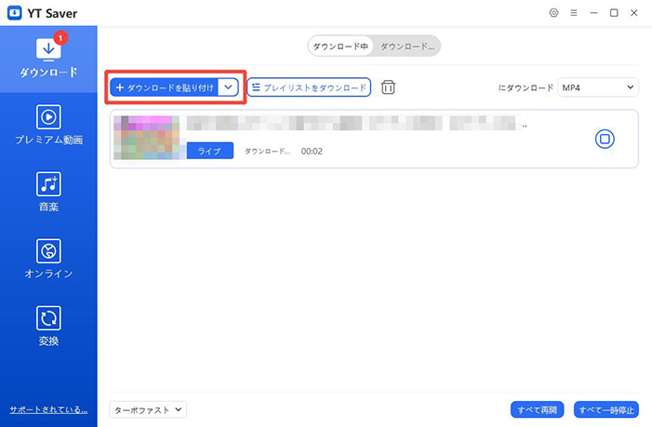Viewport: 652px width, 427px height.
Task: Close the YT Saver window
Action: (x=633, y=13)
